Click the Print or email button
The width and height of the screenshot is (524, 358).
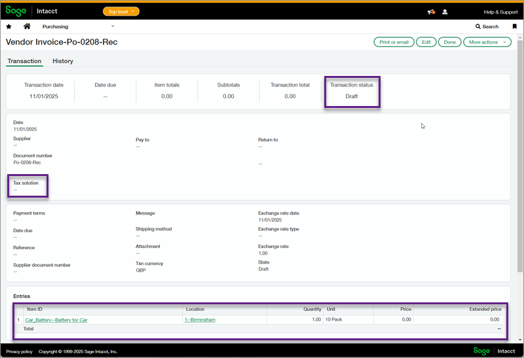point(394,42)
